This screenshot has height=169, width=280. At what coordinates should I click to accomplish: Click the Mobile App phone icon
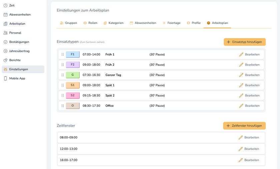tap(5, 78)
